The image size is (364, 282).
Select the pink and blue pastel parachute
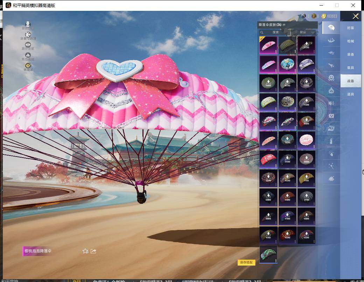(x=268, y=64)
